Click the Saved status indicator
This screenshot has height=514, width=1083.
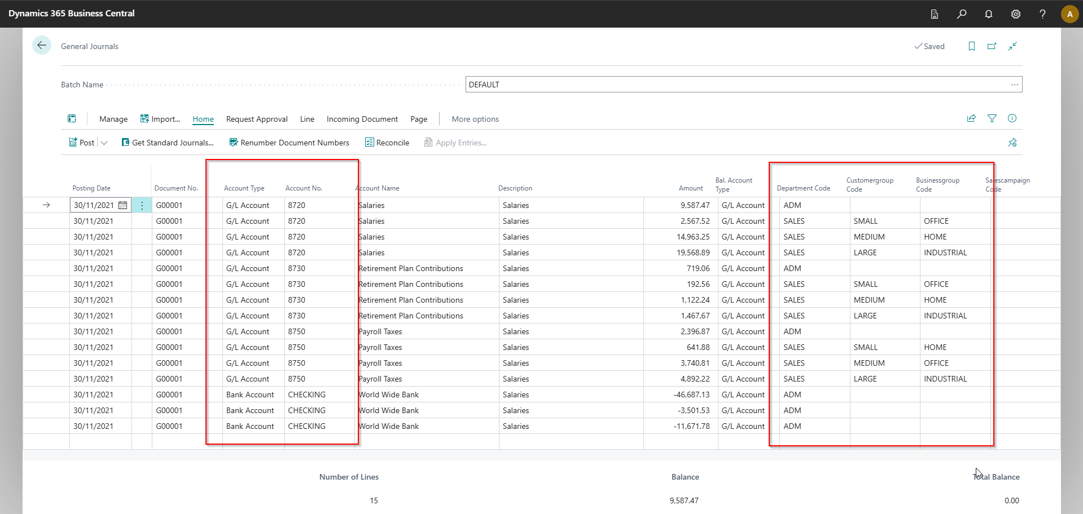929,46
